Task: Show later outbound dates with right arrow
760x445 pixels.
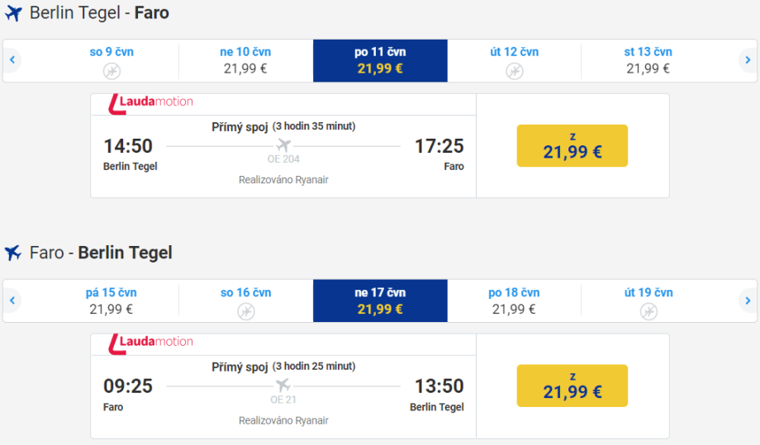Action: (747, 60)
